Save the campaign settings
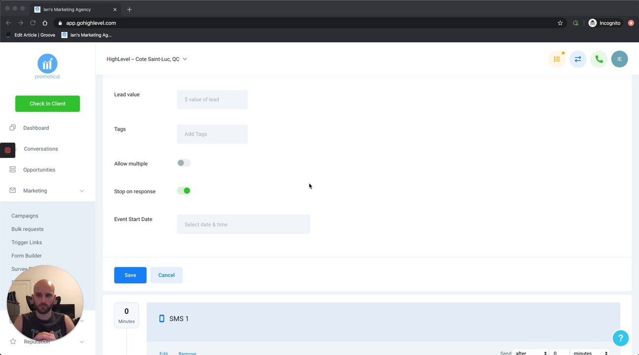Image resolution: width=639 pixels, height=355 pixels. [x=130, y=275]
